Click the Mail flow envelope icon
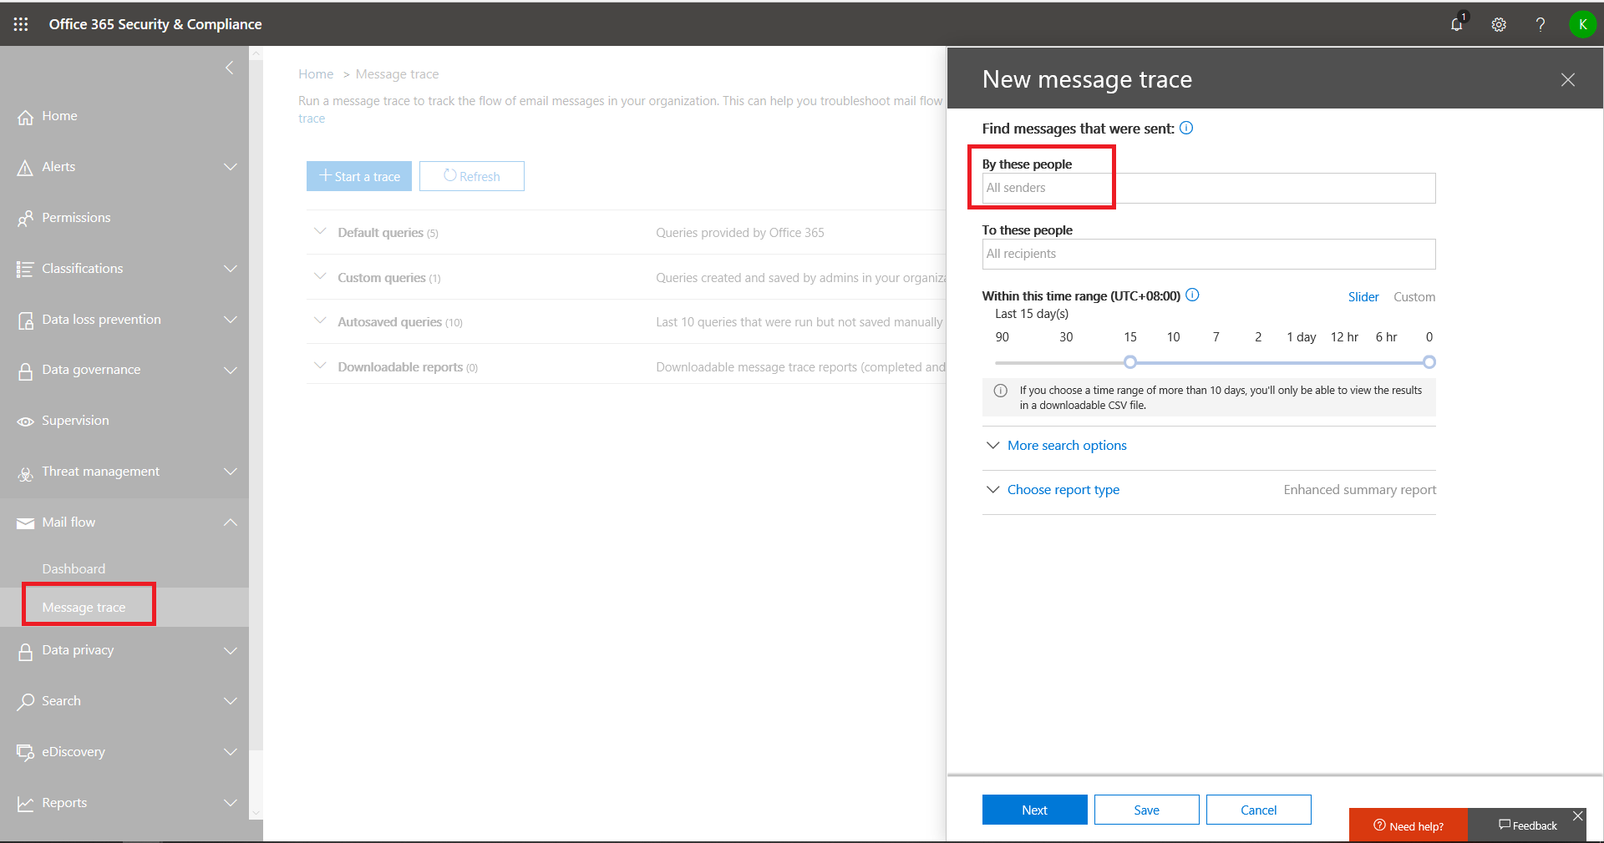Screen dimensions: 1604x843 26,523
